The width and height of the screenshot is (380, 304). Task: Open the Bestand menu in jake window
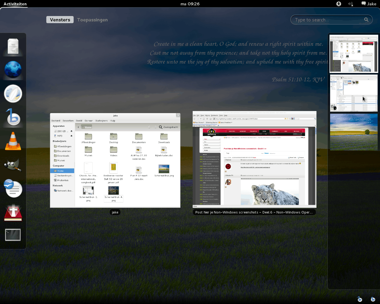click(56, 121)
